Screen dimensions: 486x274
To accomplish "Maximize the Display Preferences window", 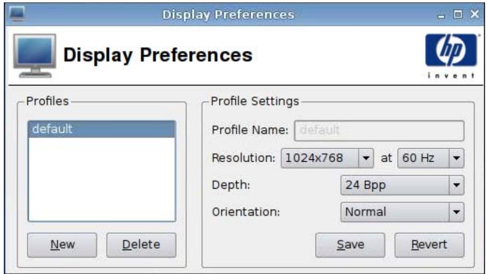I will (x=458, y=14).
